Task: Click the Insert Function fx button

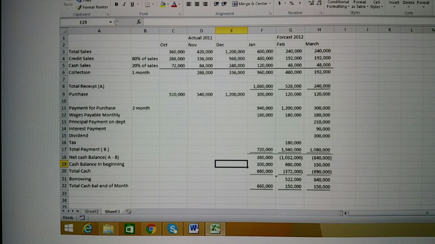Action: pyautogui.click(x=139, y=22)
